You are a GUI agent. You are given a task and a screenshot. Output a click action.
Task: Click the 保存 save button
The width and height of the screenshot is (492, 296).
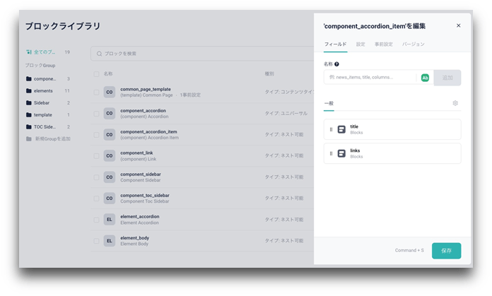[446, 251]
